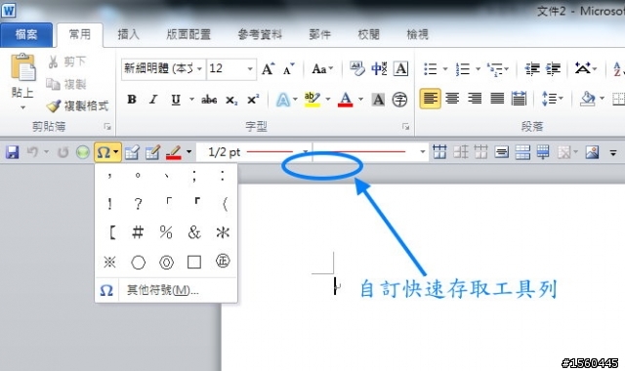The height and width of the screenshot is (371, 625).
Task: Toggle Strikethrough abc formatting
Action: point(209,100)
